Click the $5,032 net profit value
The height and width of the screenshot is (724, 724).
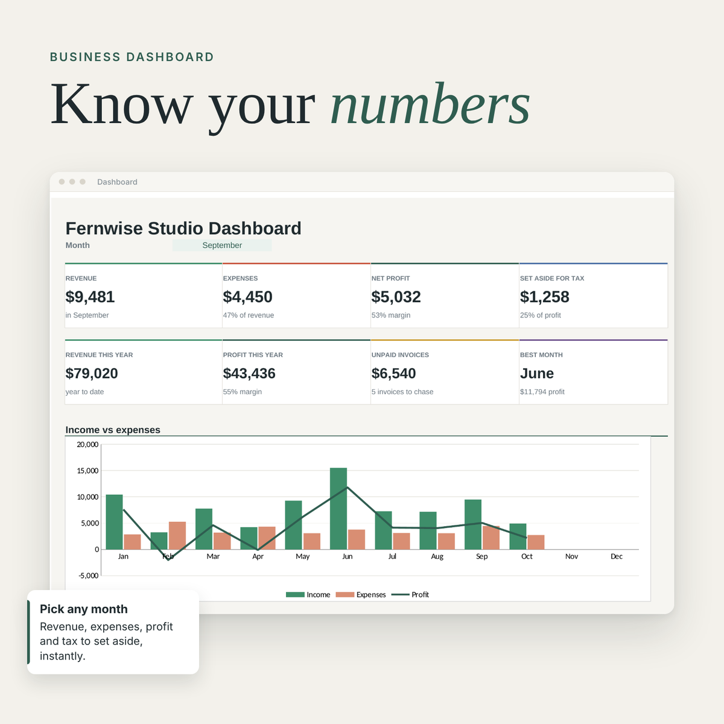click(x=396, y=297)
